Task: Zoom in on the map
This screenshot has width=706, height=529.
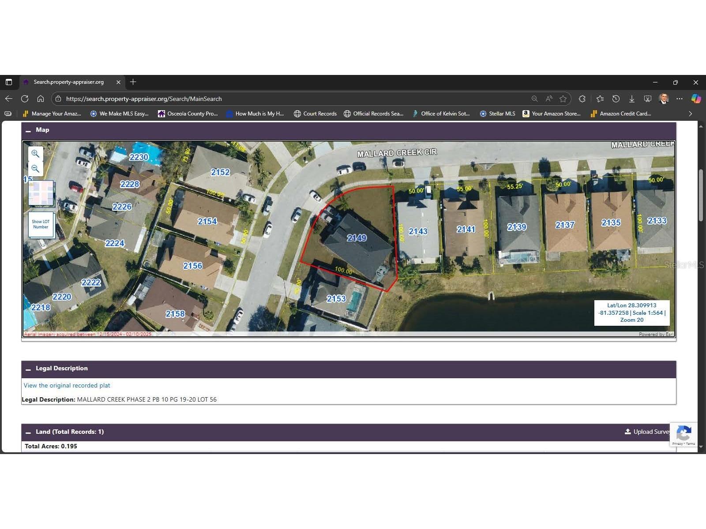Action: click(x=35, y=153)
